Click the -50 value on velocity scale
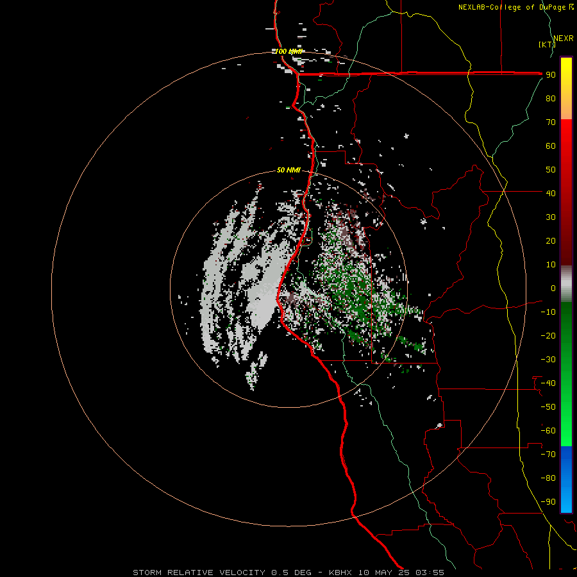 (x=548, y=406)
